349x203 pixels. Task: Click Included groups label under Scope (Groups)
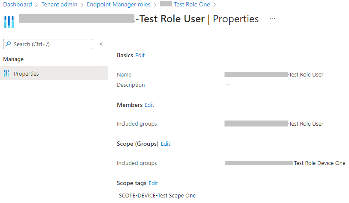coord(137,163)
